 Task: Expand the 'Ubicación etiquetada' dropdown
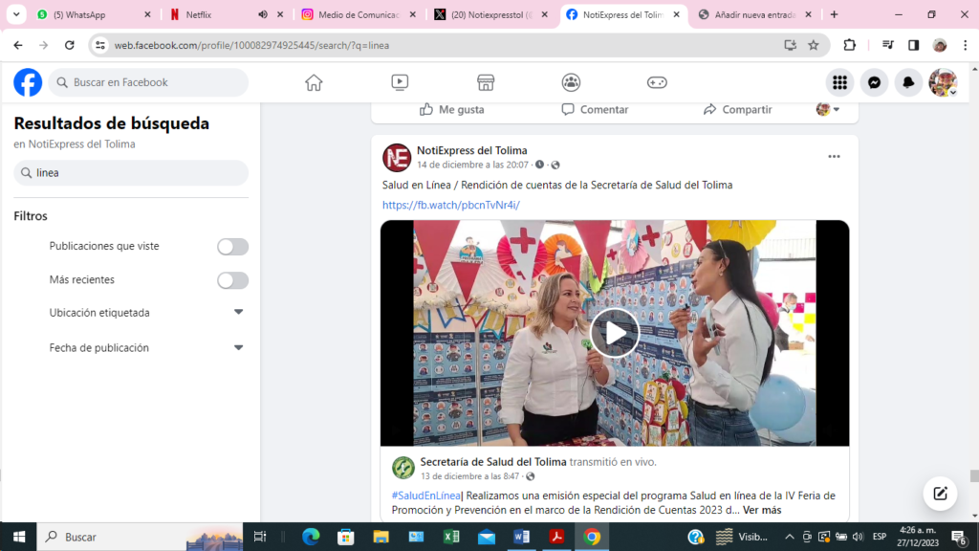click(238, 313)
